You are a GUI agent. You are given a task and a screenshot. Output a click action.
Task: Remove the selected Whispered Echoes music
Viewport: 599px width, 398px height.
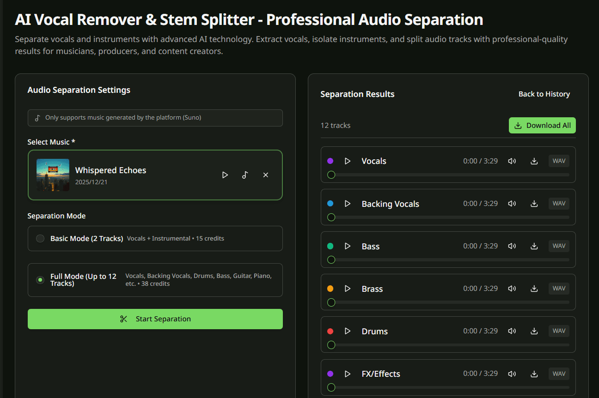265,175
